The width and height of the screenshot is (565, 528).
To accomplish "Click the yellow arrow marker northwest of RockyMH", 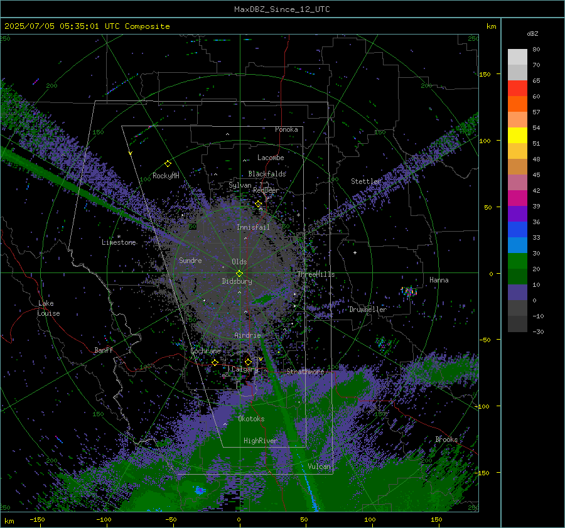I will (x=131, y=153).
